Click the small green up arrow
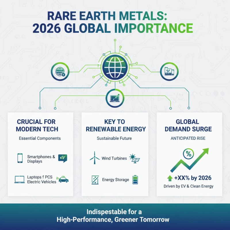Image resolution: width=230 pixels, height=230 pixels. (x=170, y=178)
